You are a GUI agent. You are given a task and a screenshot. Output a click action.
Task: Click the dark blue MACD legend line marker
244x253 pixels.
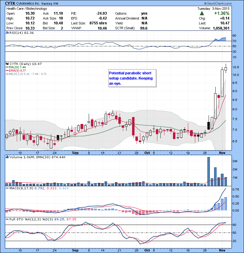coord(7,188)
